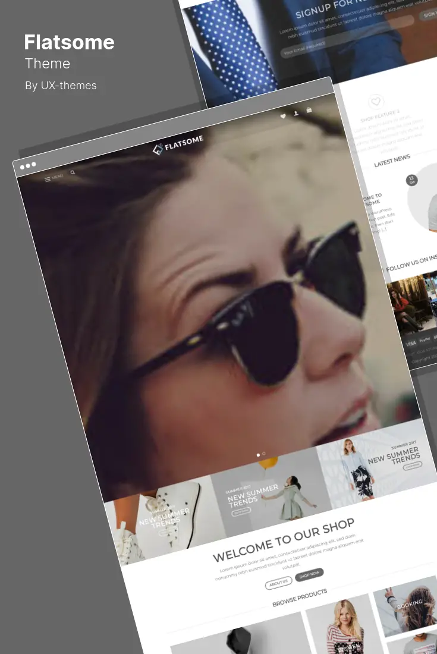Click the WELCOME TO OUR SHOP heading

[x=284, y=540]
